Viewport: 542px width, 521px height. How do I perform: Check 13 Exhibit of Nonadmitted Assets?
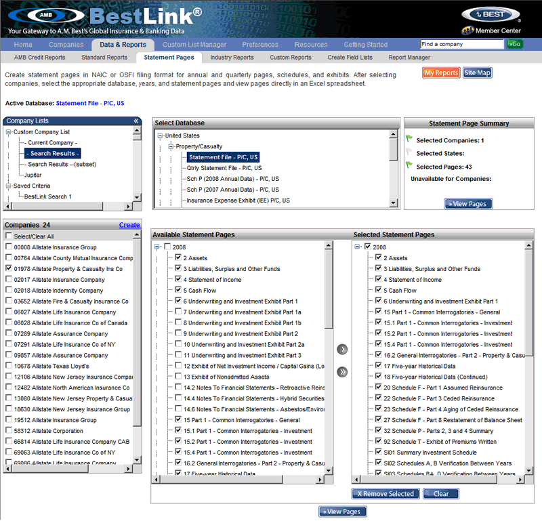(x=178, y=376)
